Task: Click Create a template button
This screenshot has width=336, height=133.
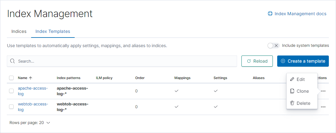Action: (303, 61)
